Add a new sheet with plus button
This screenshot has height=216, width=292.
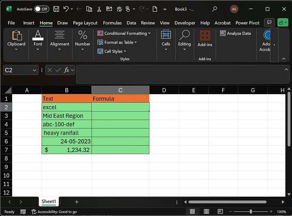pos(77,202)
